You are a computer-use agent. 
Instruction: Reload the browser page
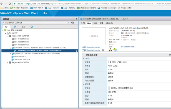(x=10, y=4)
